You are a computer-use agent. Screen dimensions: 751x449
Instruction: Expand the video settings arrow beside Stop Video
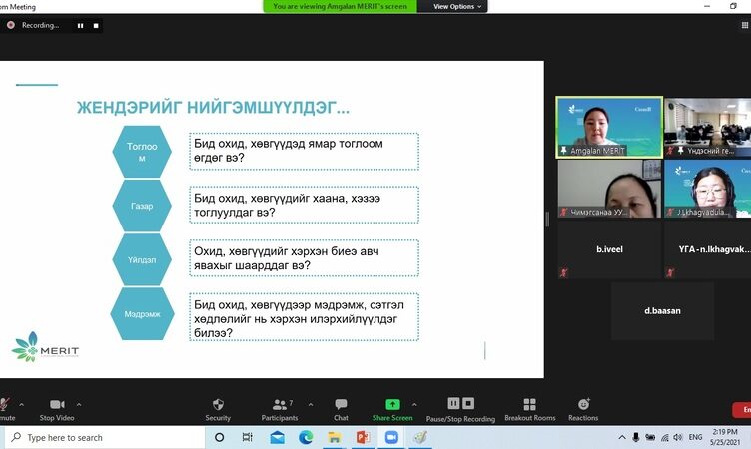coord(79,404)
